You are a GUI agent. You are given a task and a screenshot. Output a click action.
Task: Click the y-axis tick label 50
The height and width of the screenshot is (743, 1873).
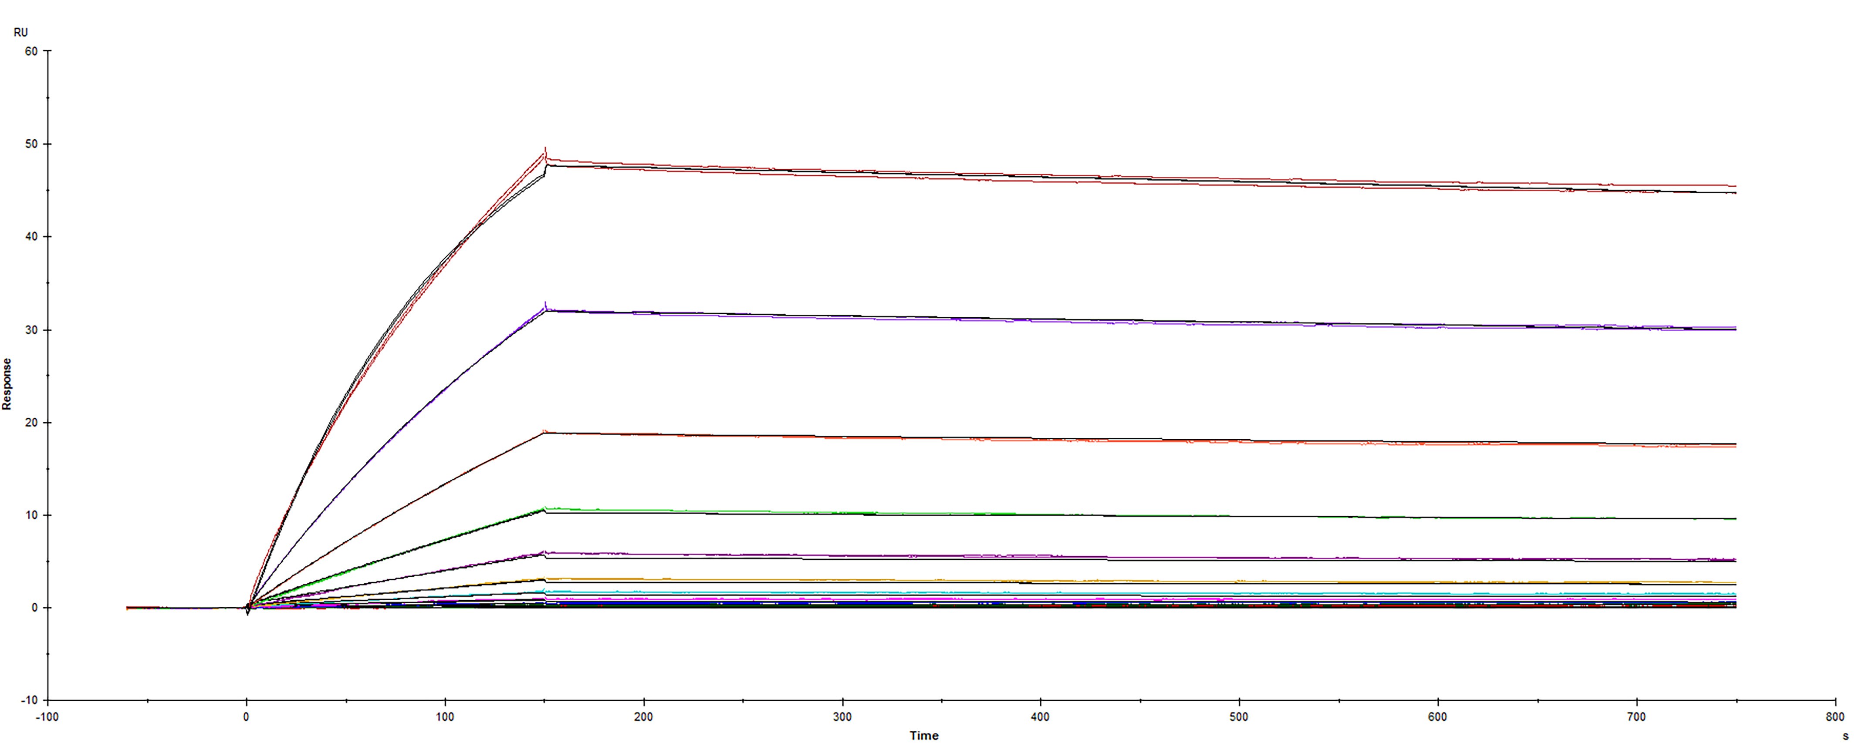tap(31, 144)
